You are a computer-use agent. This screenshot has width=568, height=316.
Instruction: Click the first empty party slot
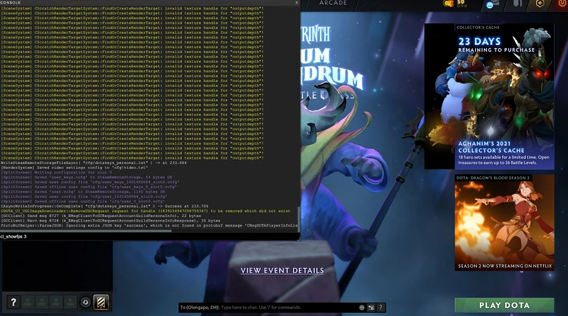(28, 302)
